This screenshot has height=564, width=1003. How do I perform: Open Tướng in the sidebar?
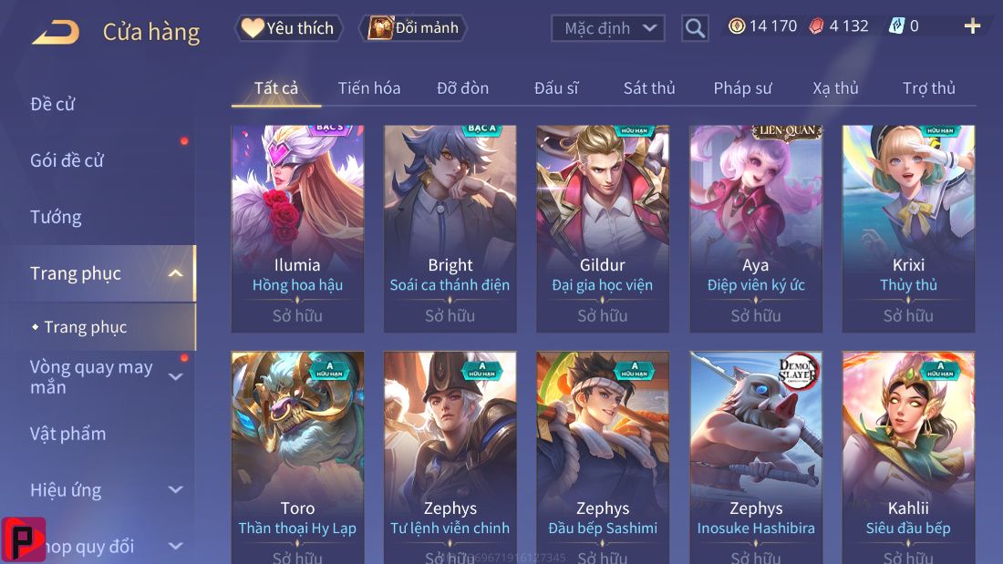(x=56, y=218)
